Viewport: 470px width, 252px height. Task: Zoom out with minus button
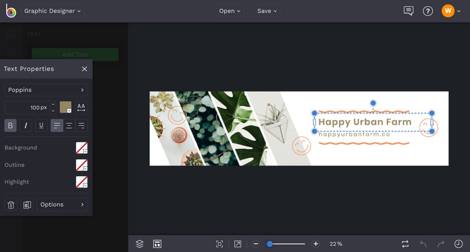pyautogui.click(x=256, y=244)
